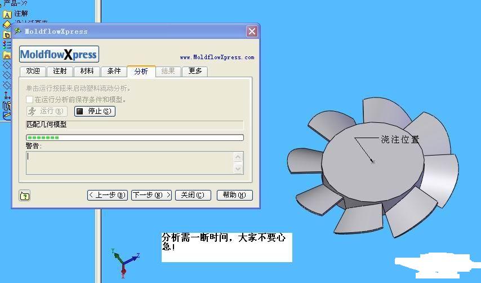Image resolution: width=481 pixels, height=283 pixels.
Task: Click the extrude feature icon in tree
Action: [7, 106]
